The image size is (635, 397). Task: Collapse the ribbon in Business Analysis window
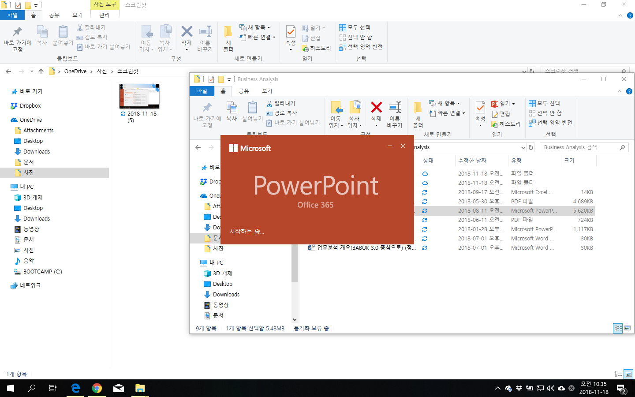click(620, 91)
